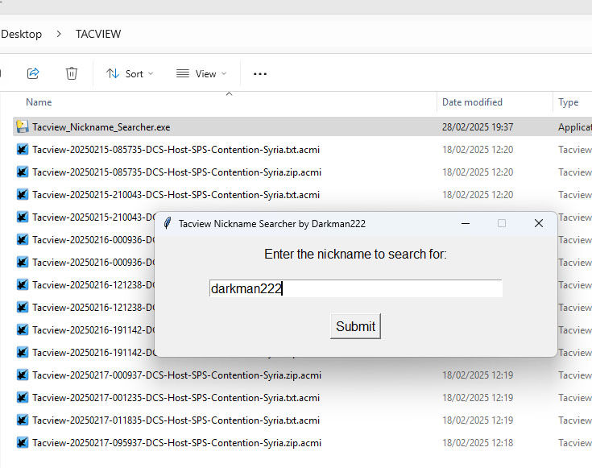
Task: Open the Sort dropdown menu
Action: pos(130,73)
